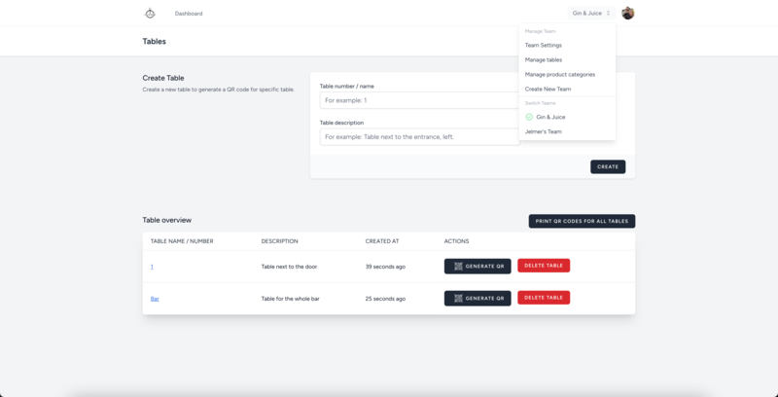This screenshot has width=778, height=397.
Task: Go to Dashboard navigation link
Action: [x=189, y=14]
